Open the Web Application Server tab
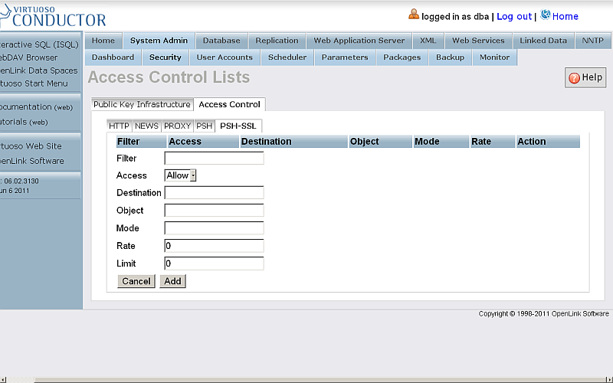The height and width of the screenshot is (383, 613). pyautogui.click(x=359, y=41)
